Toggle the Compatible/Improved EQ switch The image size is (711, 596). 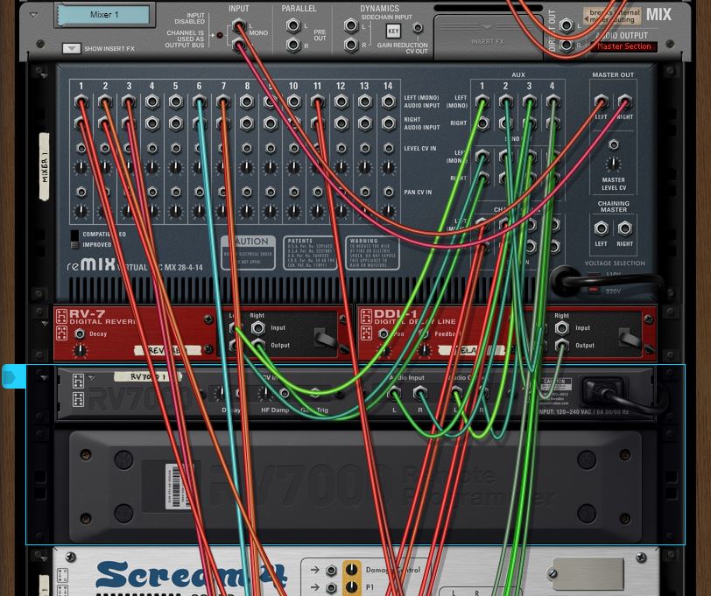[x=74, y=239]
